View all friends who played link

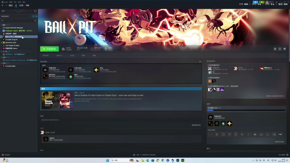pyautogui.click(x=275, y=96)
